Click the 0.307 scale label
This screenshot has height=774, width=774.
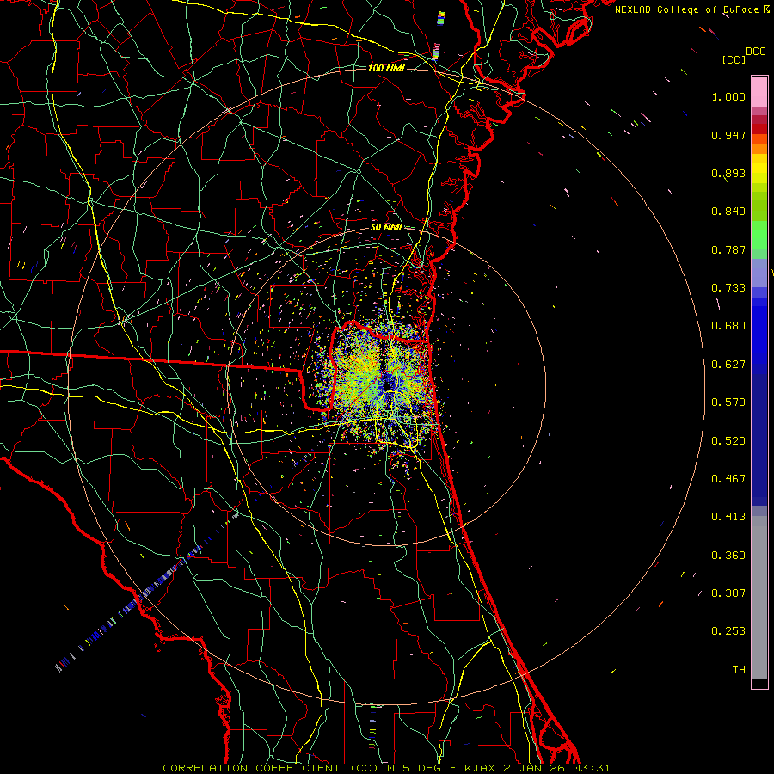point(728,593)
